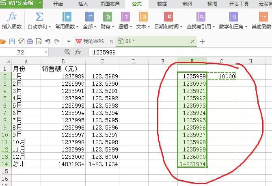Viewport: 272px width, 186px height.
Task: Expand the WPS 表格 application menu arrow
Action: (40, 3)
